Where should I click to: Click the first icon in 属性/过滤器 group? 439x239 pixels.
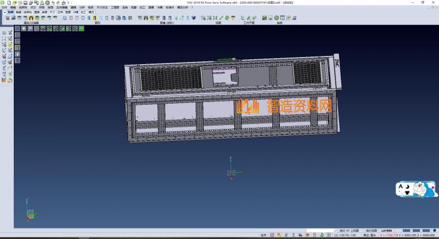(7, 18)
